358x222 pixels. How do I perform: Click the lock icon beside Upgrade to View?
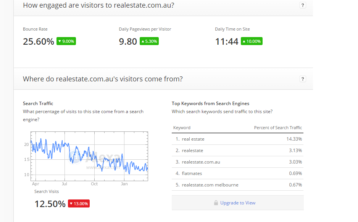click(x=216, y=203)
